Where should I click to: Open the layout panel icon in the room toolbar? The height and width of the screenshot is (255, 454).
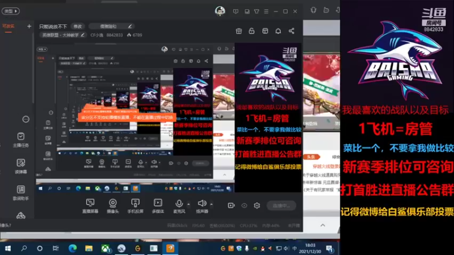pyautogui.click(x=265, y=31)
